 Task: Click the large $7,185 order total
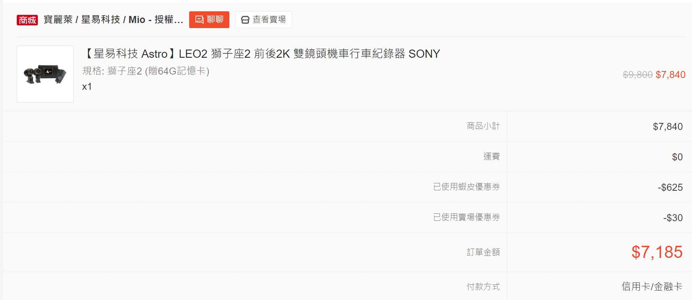657,252
